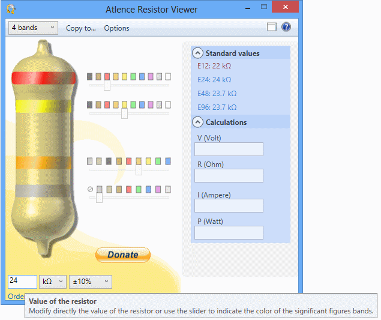This screenshot has width=381, height=320.
Task: Click the tolerance slider thumb under silver
Action: pyautogui.click(x=99, y=198)
